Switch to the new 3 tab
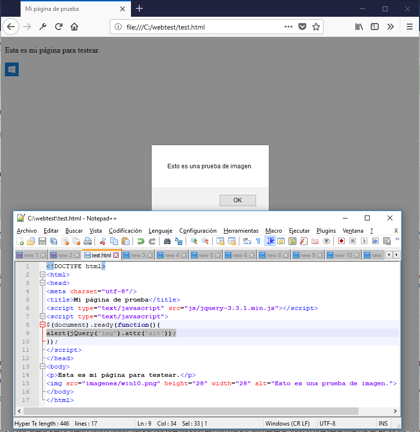This screenshot has height=432, width=420. (137, 255)
